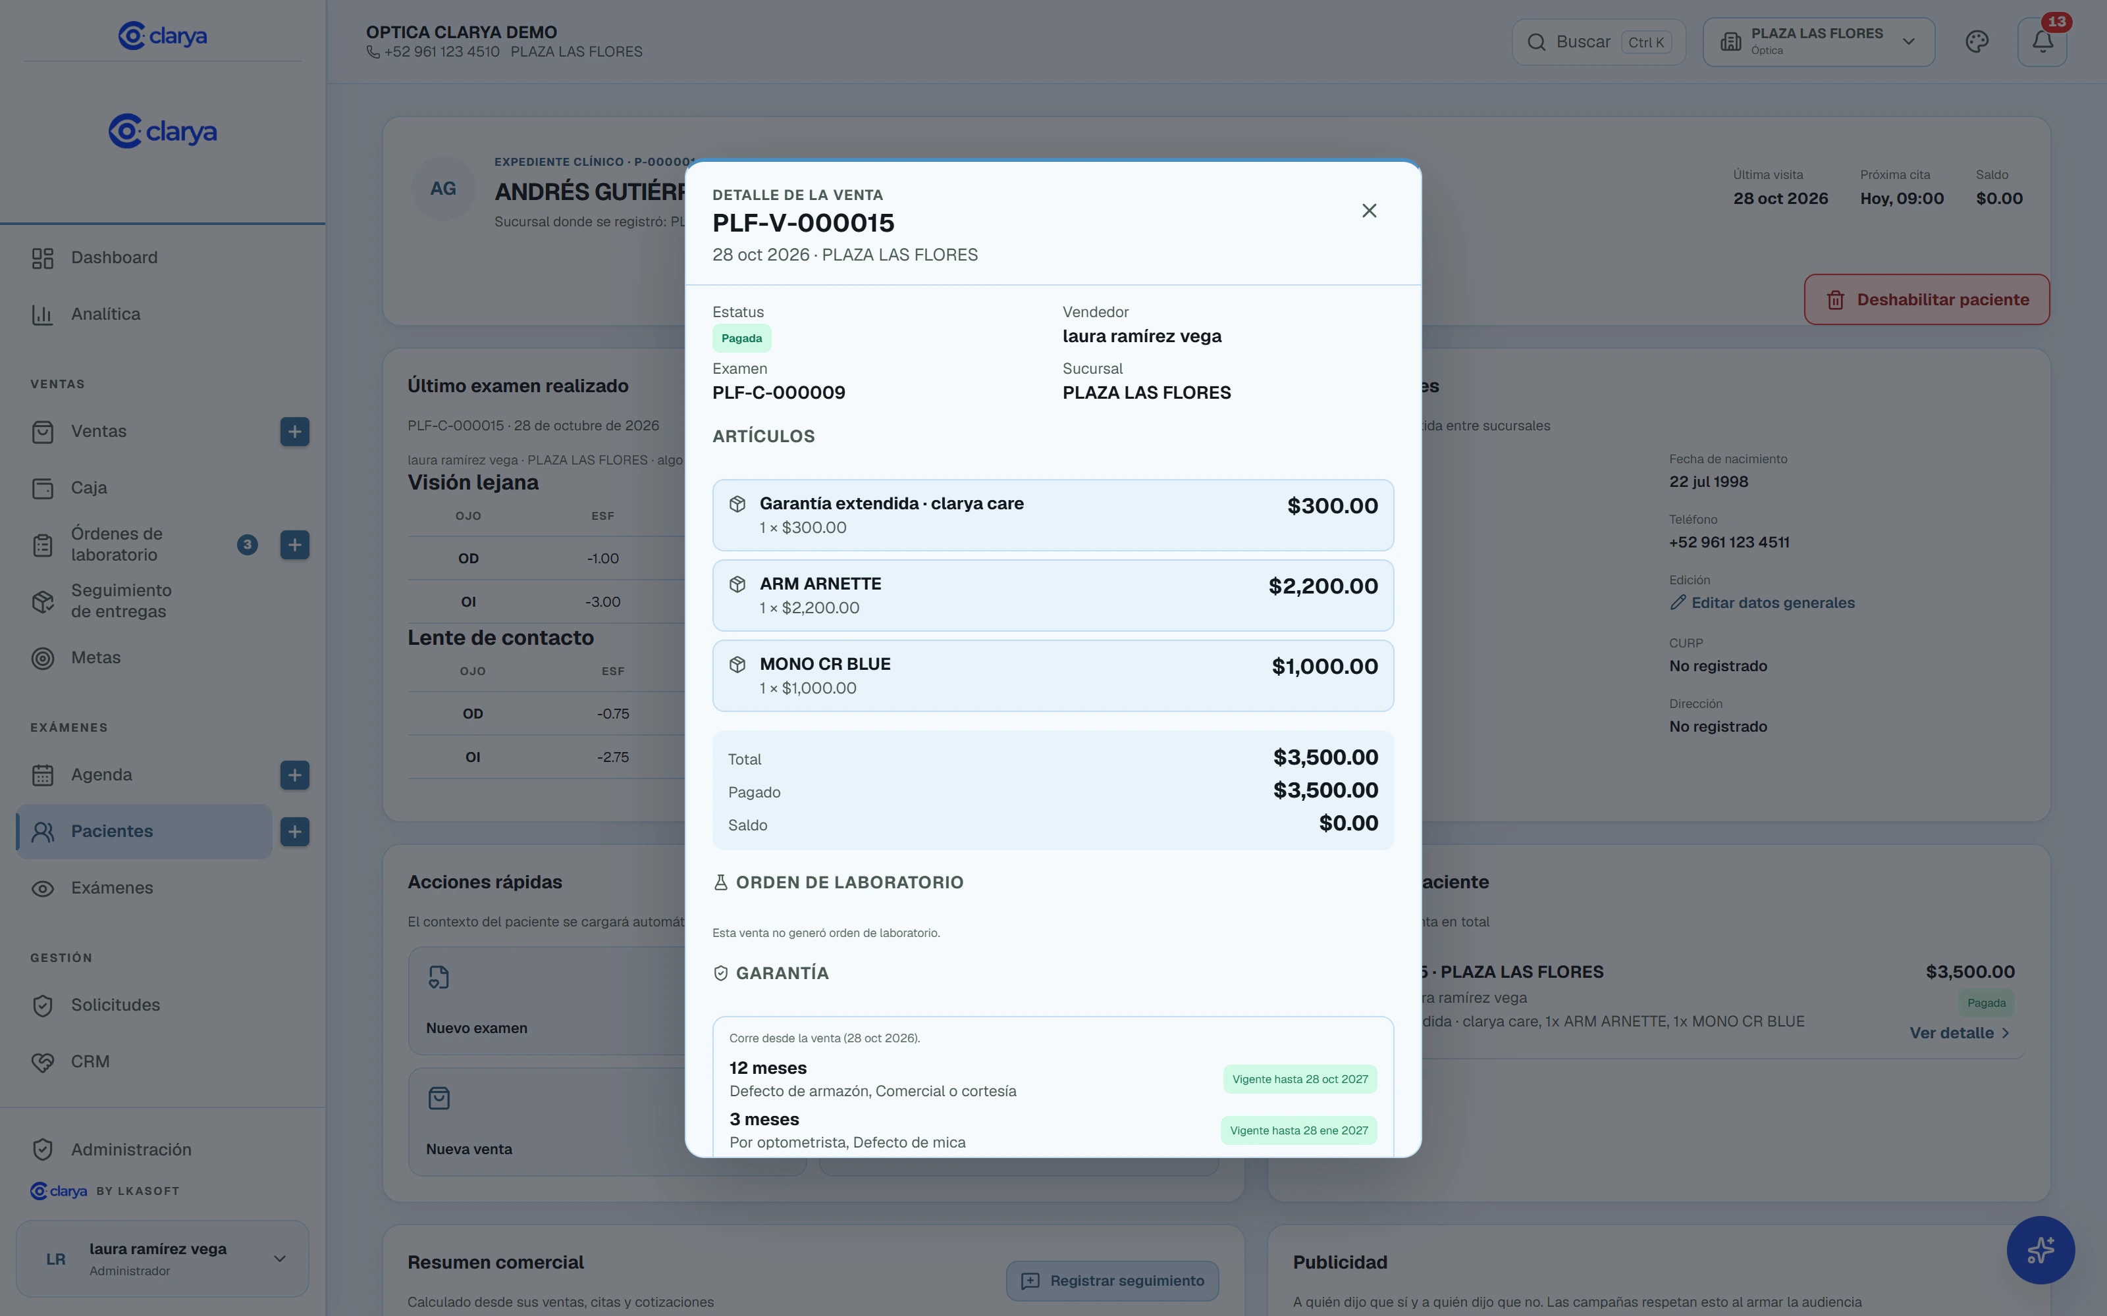The width and height of the screenshot is (2107, 1316).
Task: Add new lab order with plus icon
Action: click(294, 545)
